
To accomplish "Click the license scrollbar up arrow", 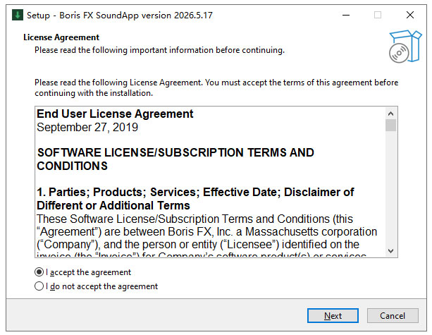I will point(390,114).
